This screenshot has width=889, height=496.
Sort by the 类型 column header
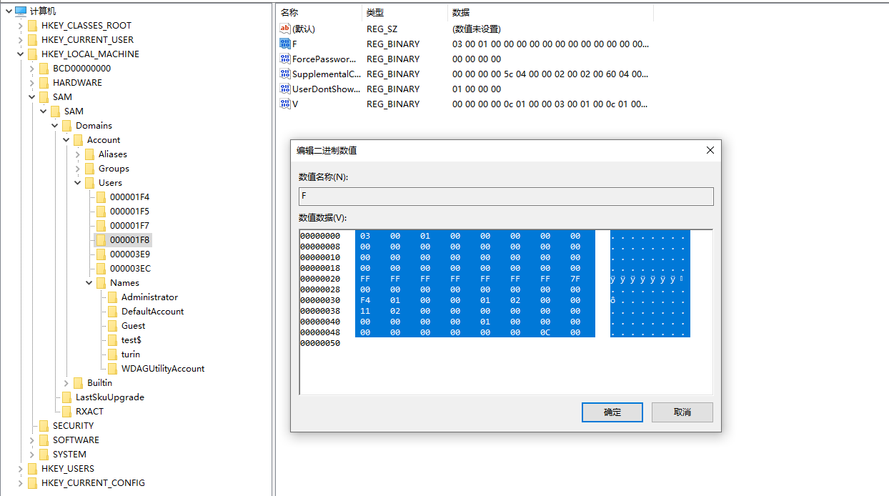coord(404,12)
